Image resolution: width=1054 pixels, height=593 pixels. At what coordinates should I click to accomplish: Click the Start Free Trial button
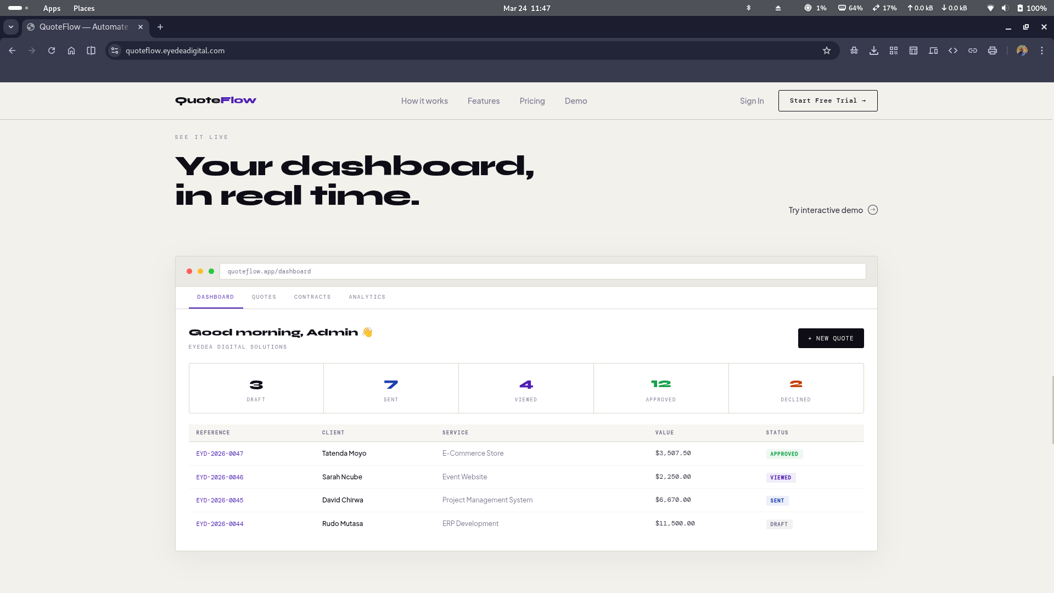tap(828, 101)
